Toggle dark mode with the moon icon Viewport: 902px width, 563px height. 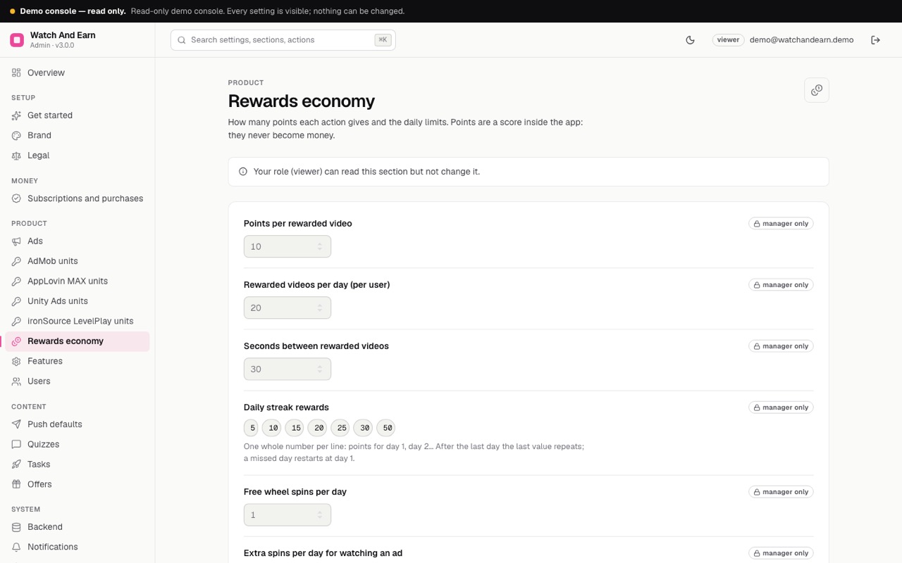click(x=690, y=40)
